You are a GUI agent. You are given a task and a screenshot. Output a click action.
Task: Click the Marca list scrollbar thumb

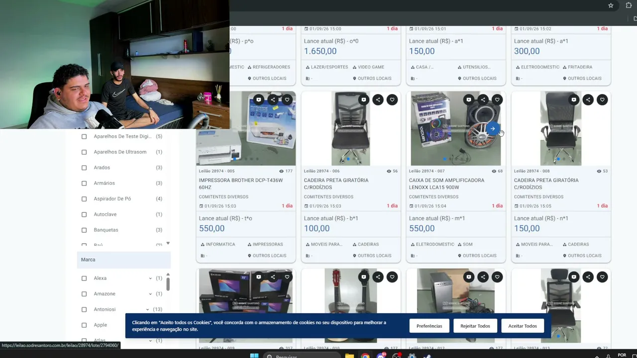click(x=168, y=284)
